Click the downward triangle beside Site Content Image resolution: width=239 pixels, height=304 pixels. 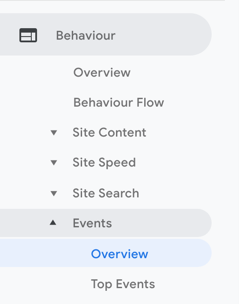53,133
